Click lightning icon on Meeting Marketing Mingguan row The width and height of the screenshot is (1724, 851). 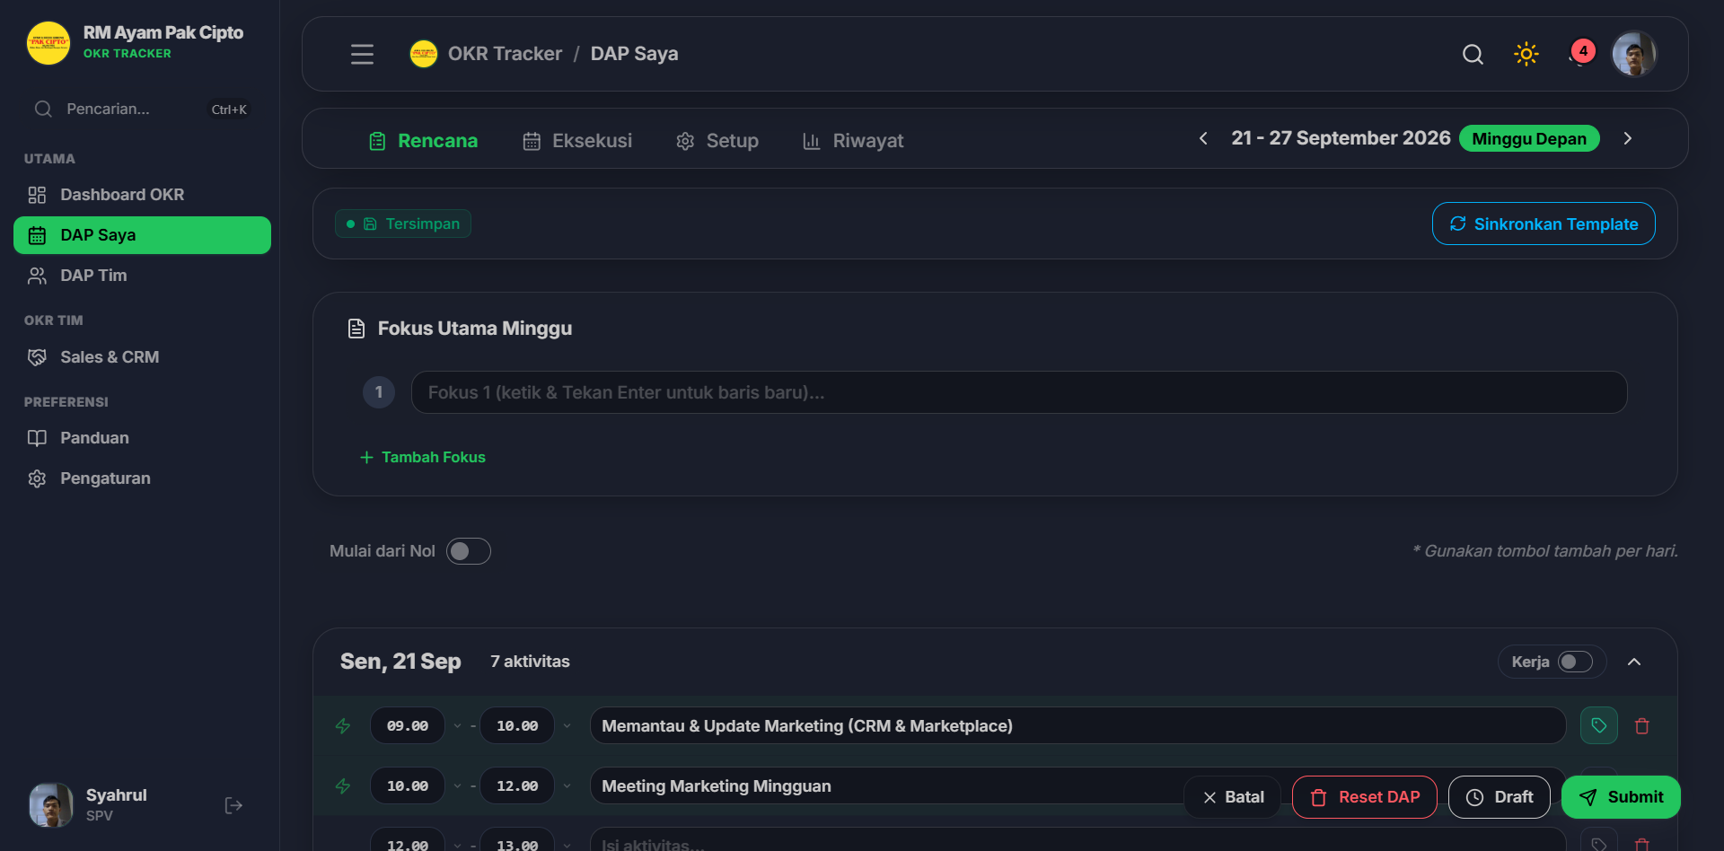[343, 785]
